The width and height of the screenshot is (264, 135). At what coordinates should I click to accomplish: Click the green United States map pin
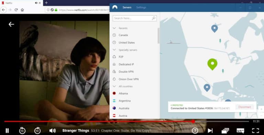click(212, 64)
